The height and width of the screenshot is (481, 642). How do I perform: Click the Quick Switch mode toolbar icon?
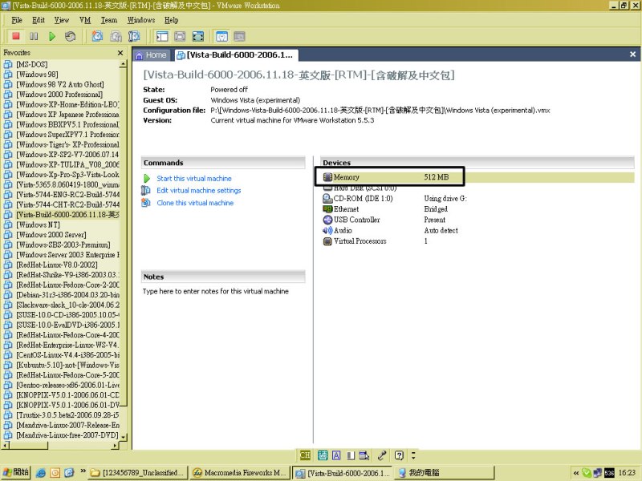[x=180, y=36]
